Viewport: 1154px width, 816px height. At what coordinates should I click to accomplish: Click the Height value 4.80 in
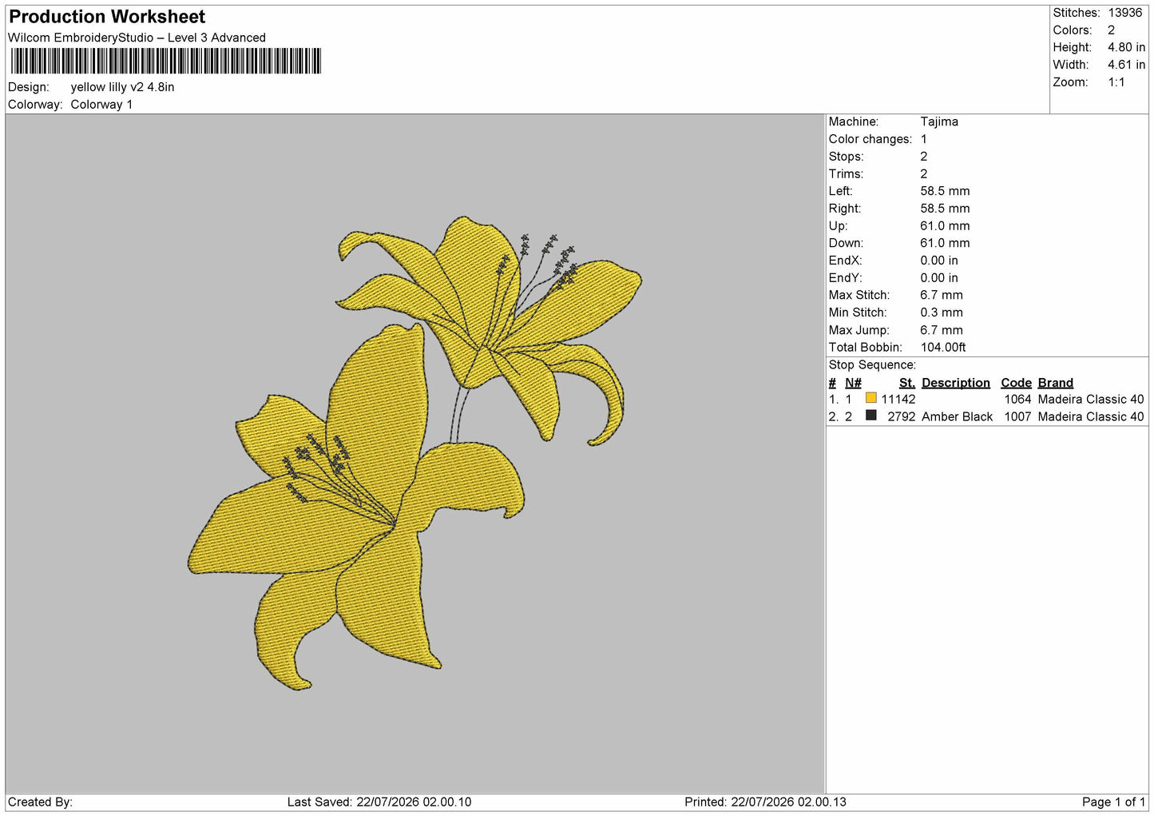pos(1126,47)
